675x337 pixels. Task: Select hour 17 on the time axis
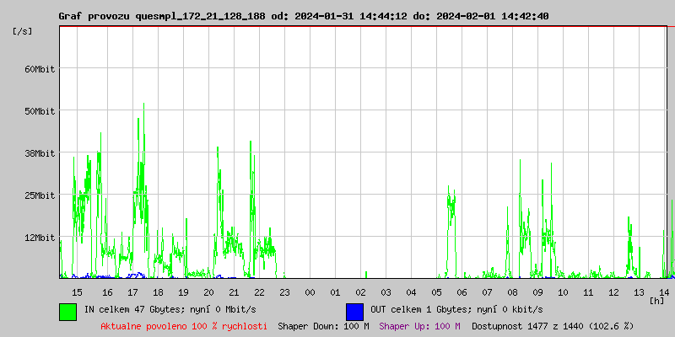[x=132, y=292]
